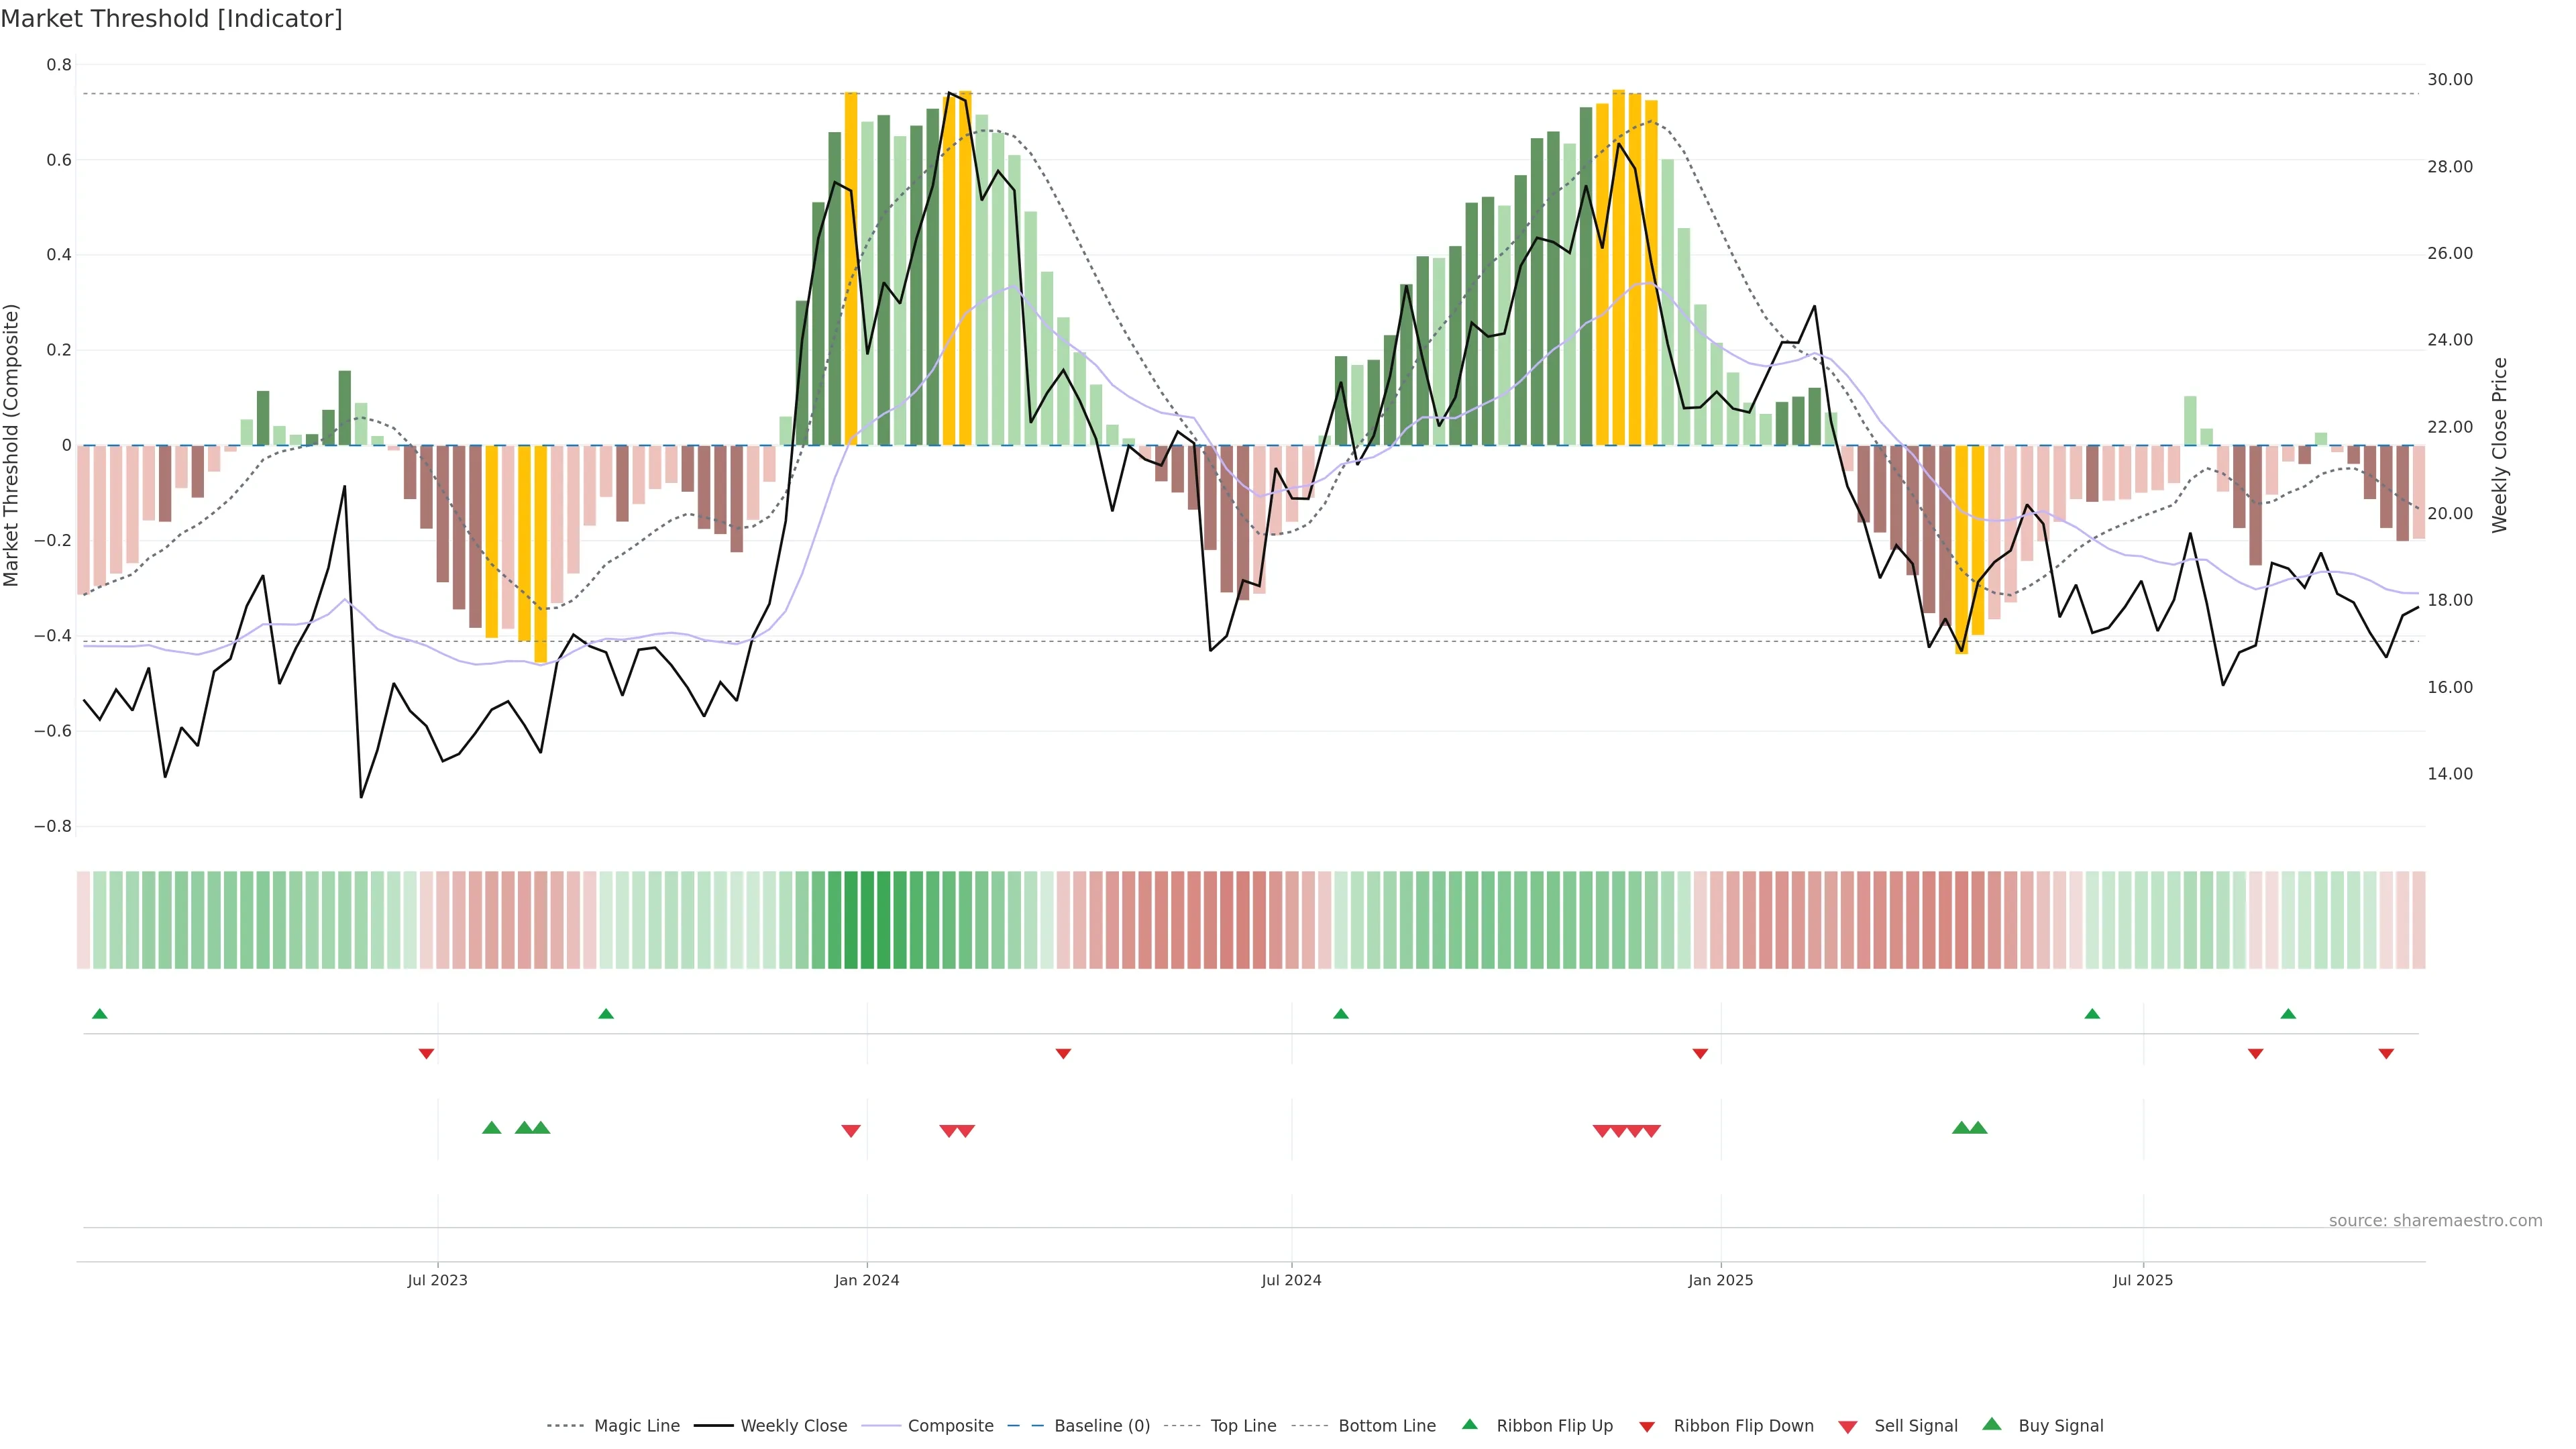Screen dimensions: 2576x1449
Task: Click the first green ribbon flip up marker
Action: (99, 1014)
